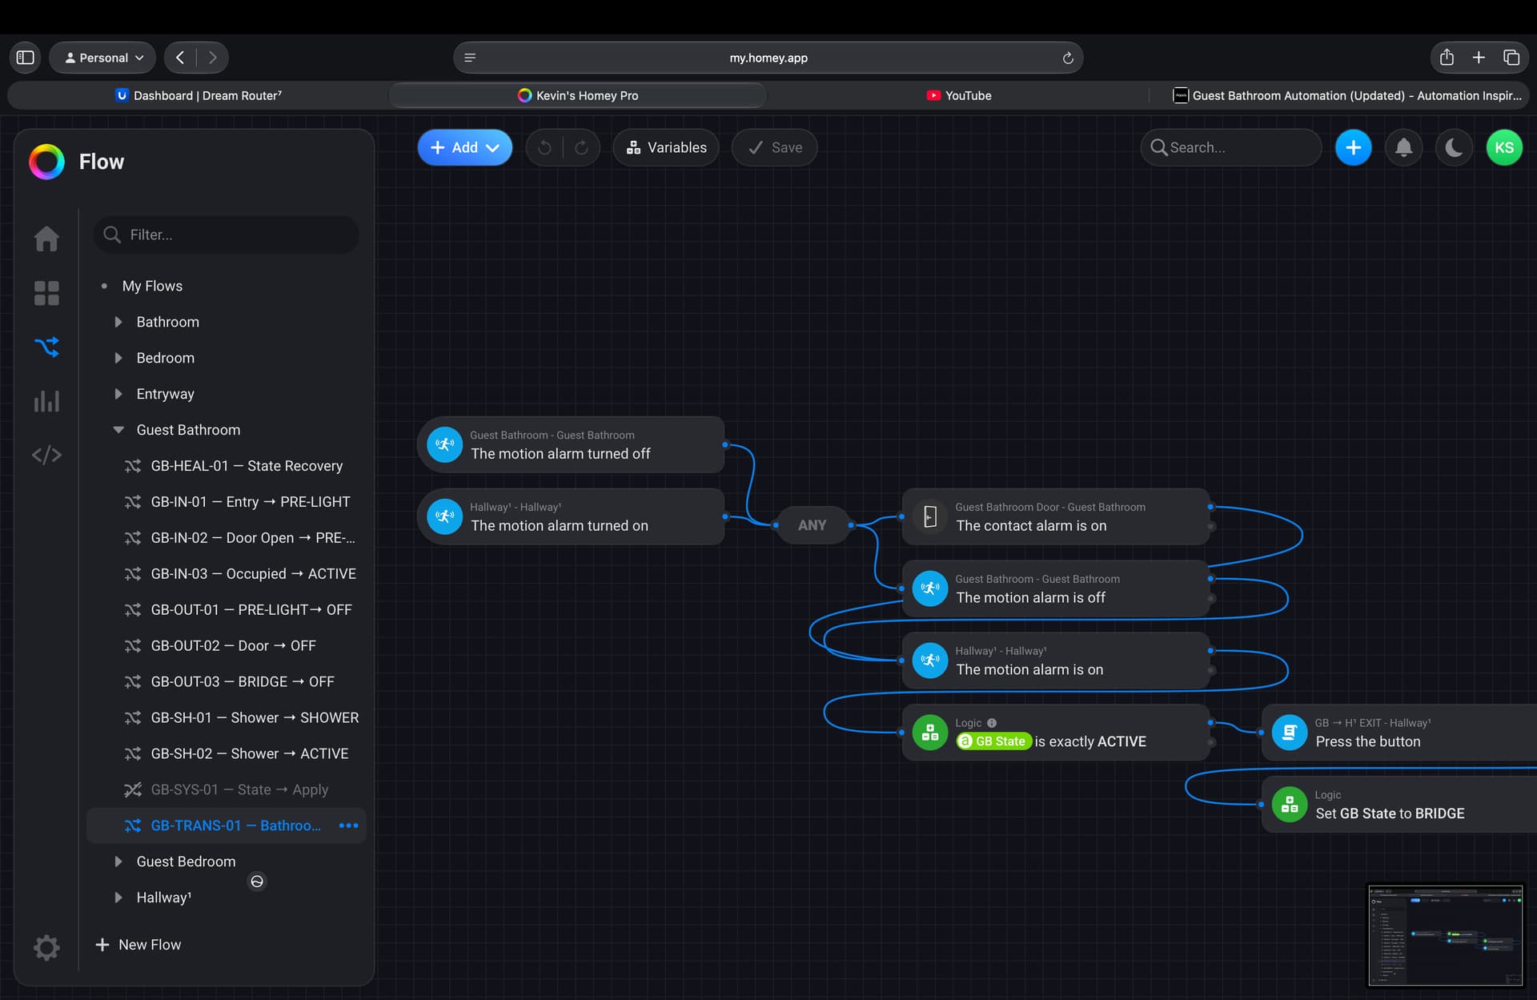Open the Devices grid icon
This screenshot has width=1537, height=1000.
click(46, 293)
